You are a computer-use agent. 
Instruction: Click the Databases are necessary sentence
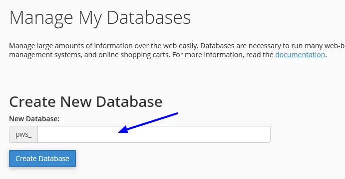[273, 46]
